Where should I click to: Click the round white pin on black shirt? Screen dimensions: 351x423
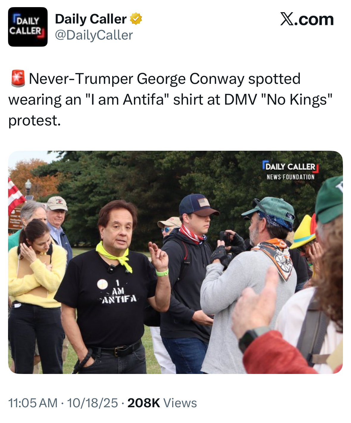pyautogui.click(x=102, y=284)
